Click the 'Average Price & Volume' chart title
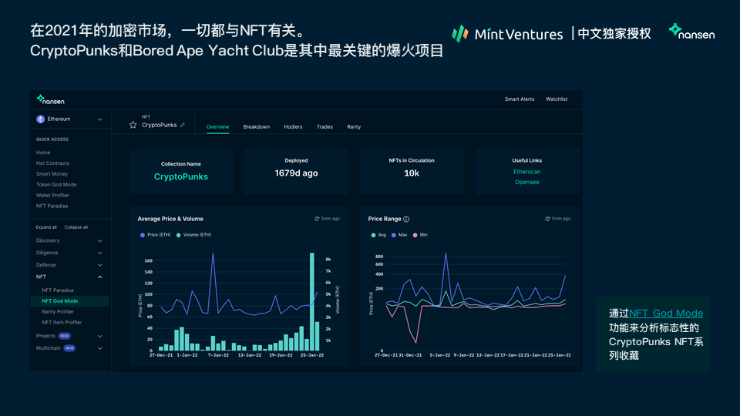Image resolution: width=740 pixels, height=416 pixels. (x=170, y=219)
